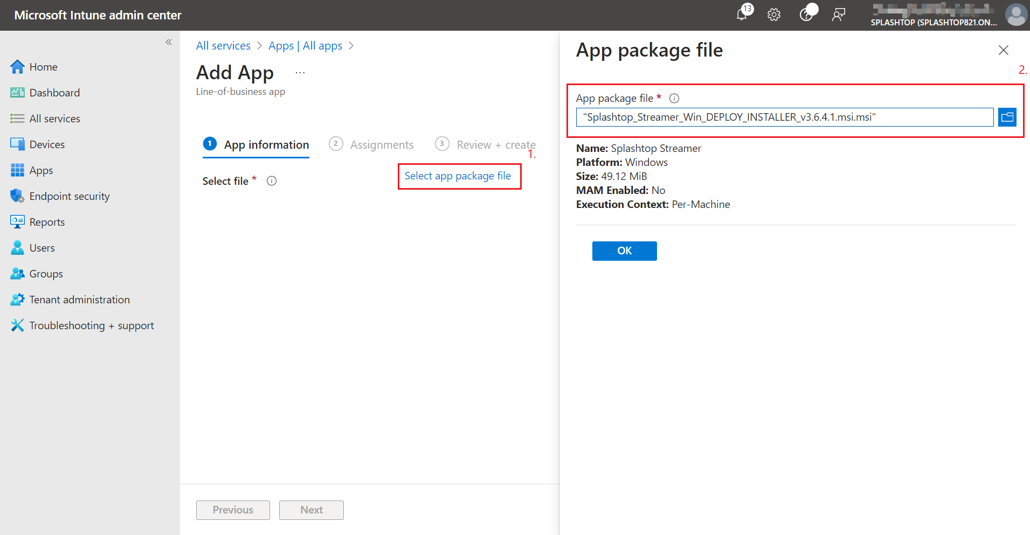Open Tenant administration
This screenshot has width=1030, height=535.
tap(79, 299)
